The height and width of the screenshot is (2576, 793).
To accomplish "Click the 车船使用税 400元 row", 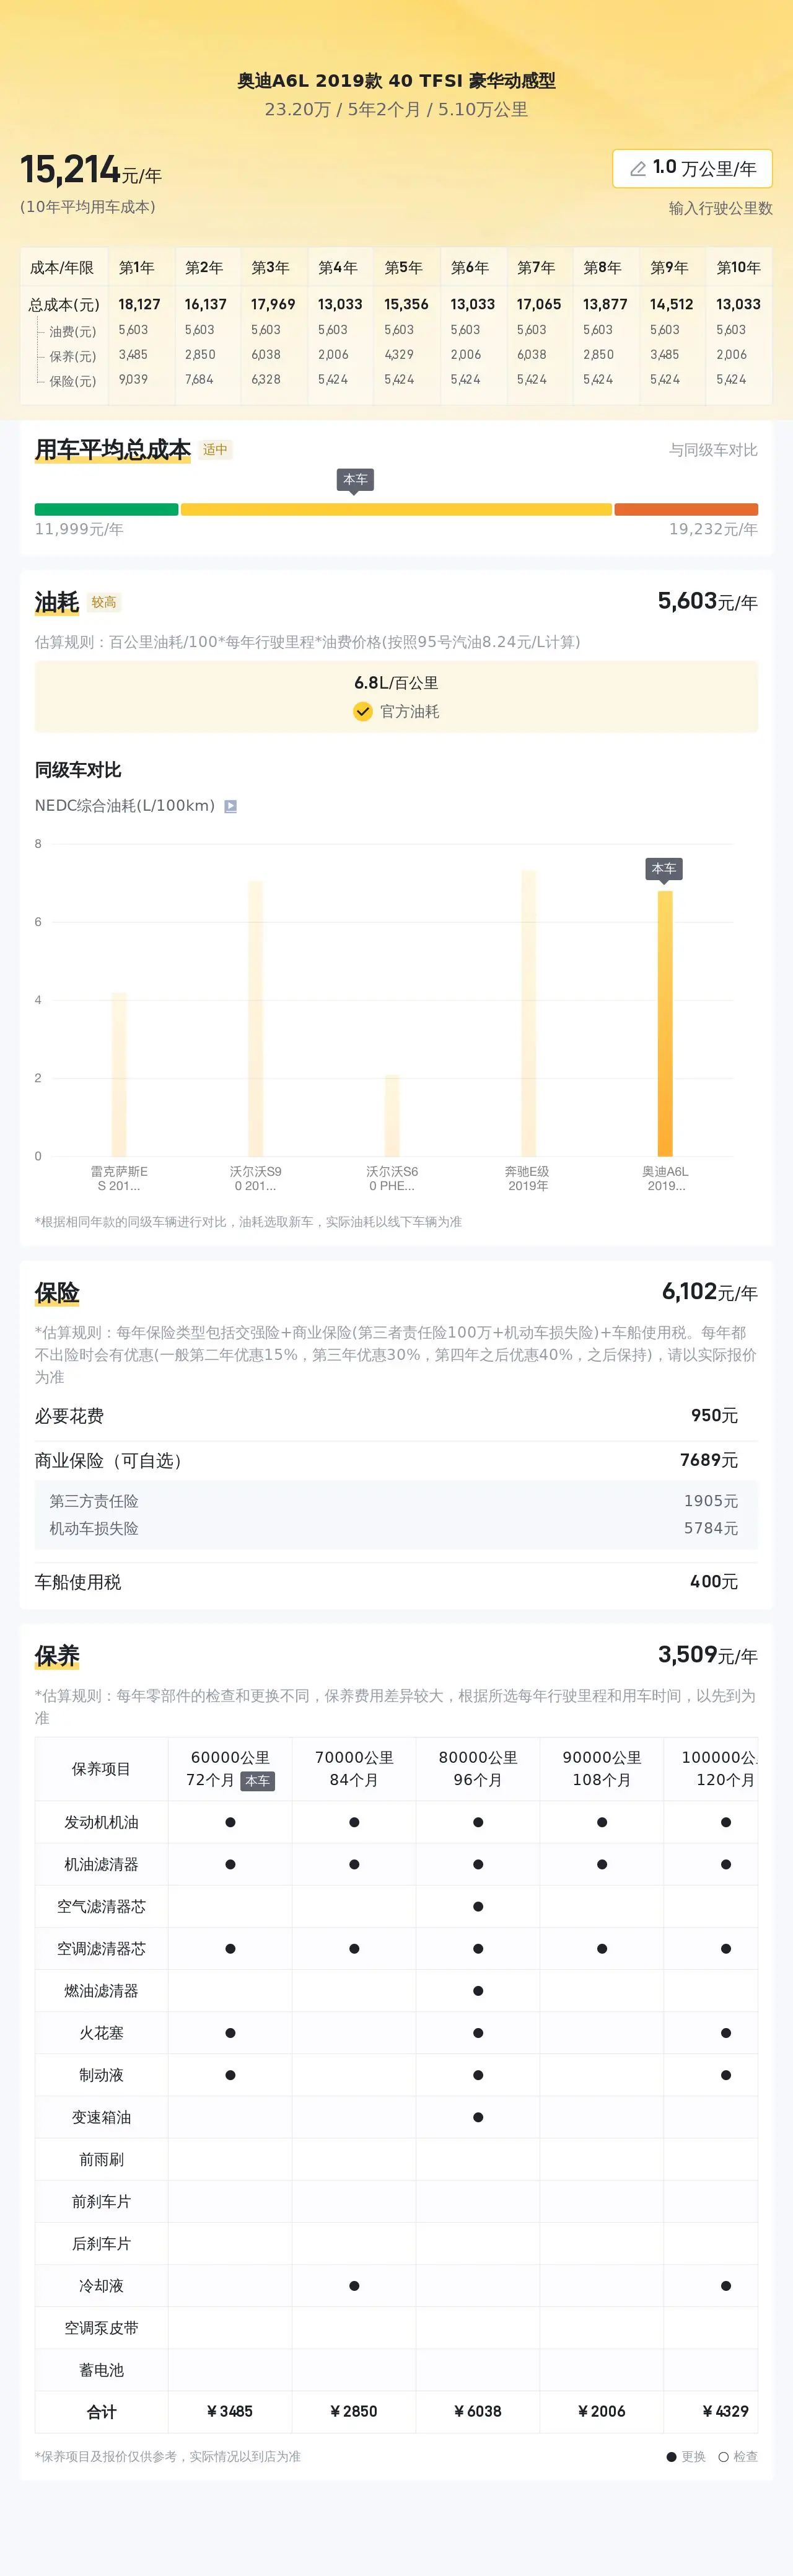I will (396, 1582).
